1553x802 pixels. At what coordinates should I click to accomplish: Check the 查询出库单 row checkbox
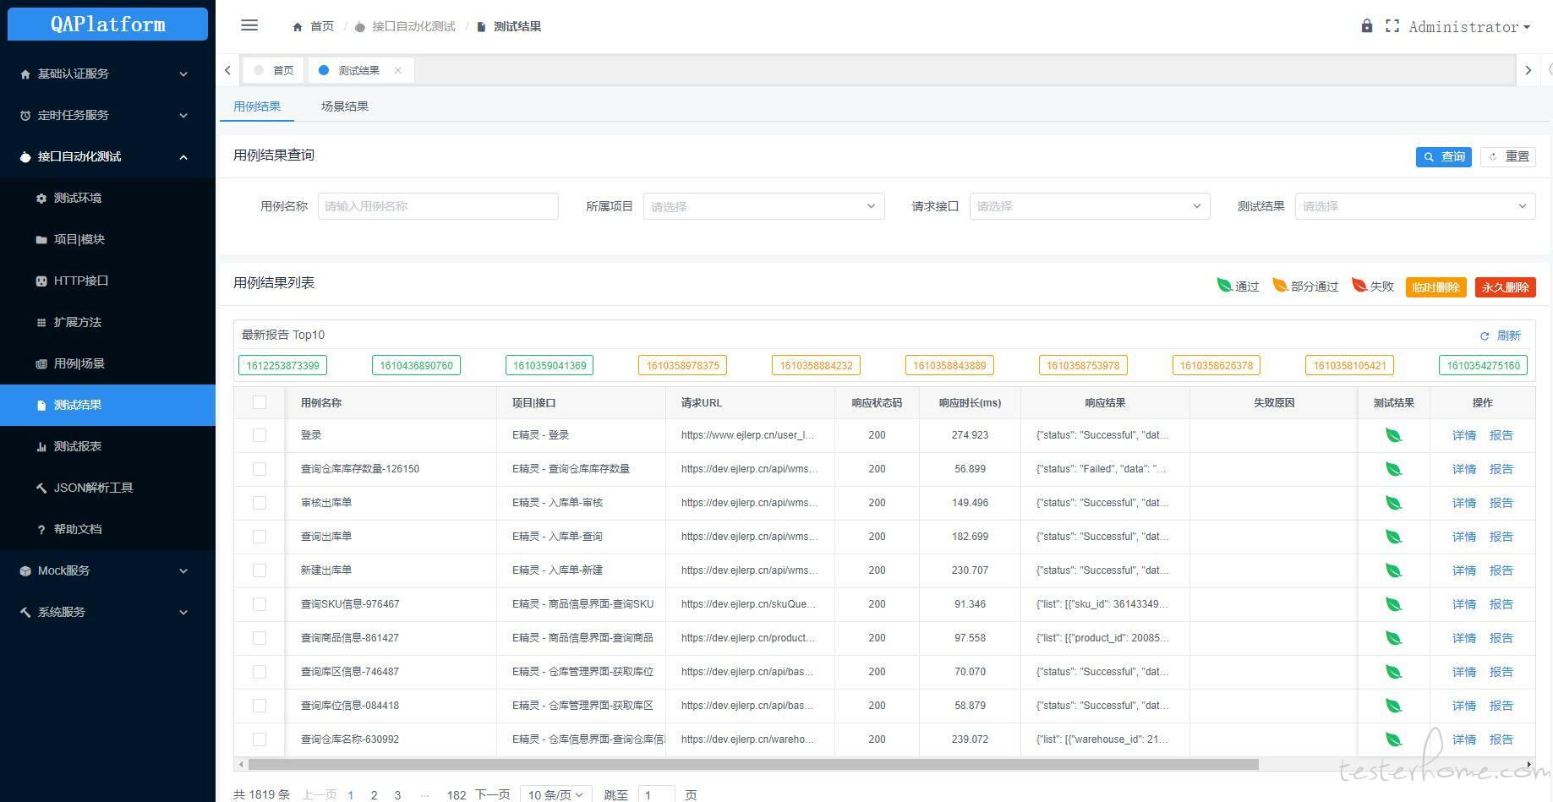[x=260, y=537]
